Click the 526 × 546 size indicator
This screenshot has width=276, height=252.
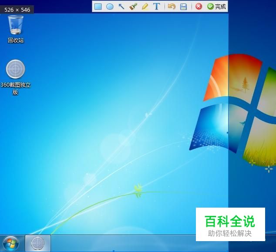pyautogui.click(x=17, y=10)
